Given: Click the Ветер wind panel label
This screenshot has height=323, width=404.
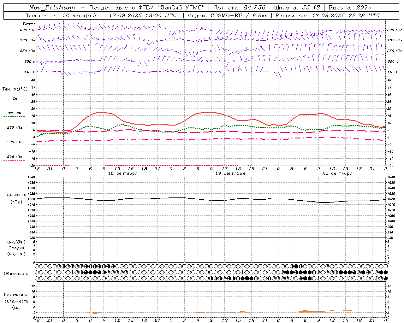Looking at the screenshot, I should point(29,24).
